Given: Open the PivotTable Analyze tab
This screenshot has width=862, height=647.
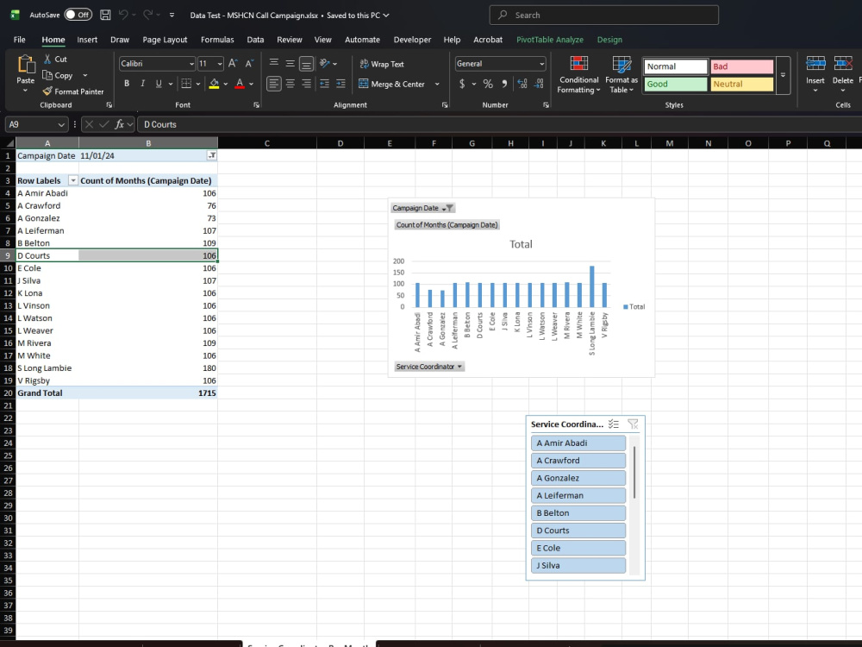Looking at the screenshot, I should click(x=550, y=40).
